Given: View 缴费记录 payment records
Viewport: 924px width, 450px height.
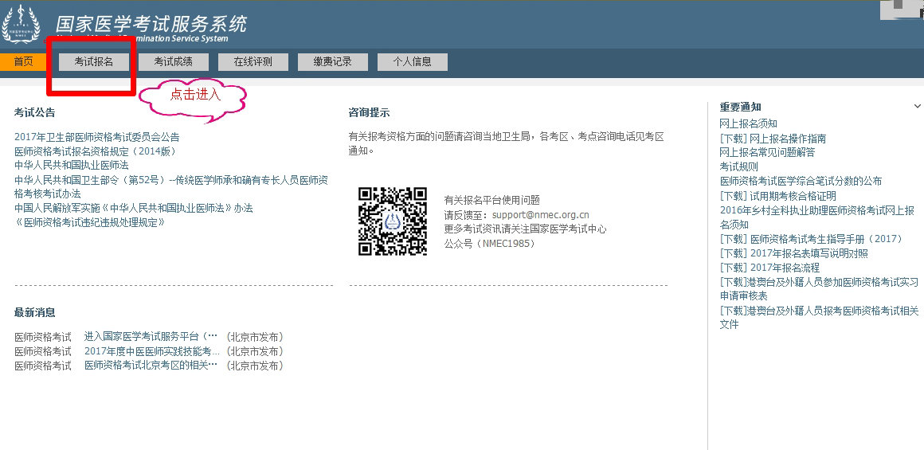Looking at the screenshot, I should [332, 62].
